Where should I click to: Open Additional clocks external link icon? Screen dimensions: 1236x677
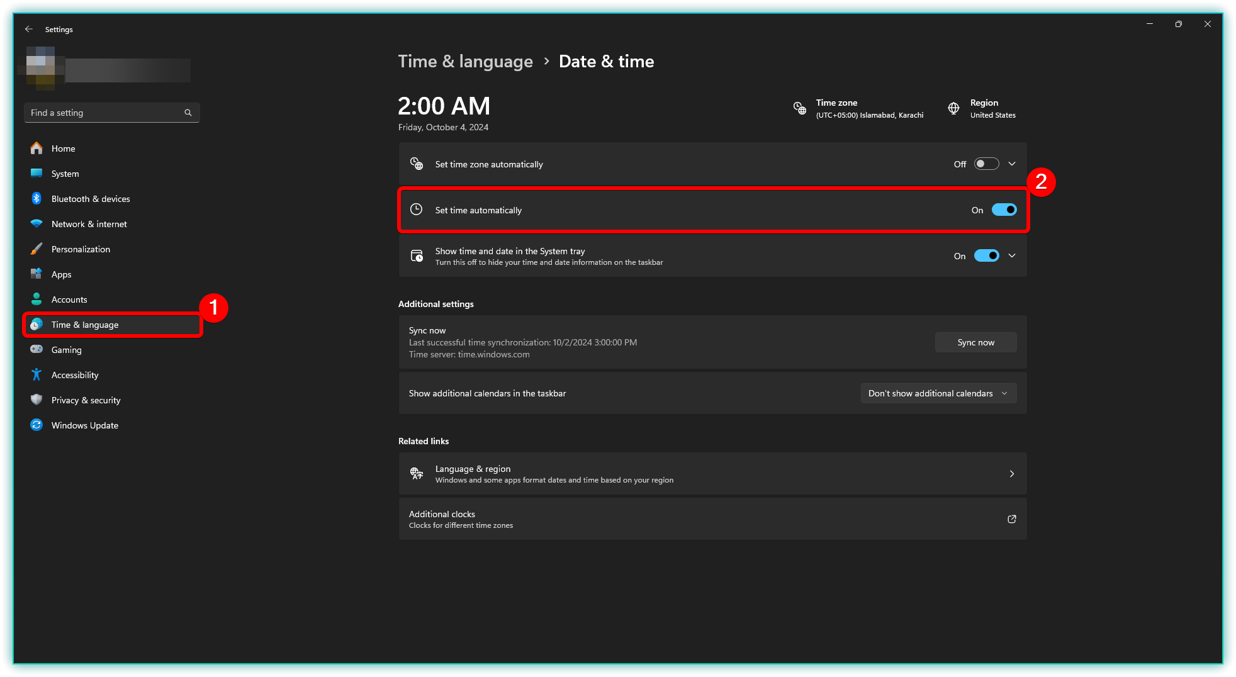tap(1012, 519)
